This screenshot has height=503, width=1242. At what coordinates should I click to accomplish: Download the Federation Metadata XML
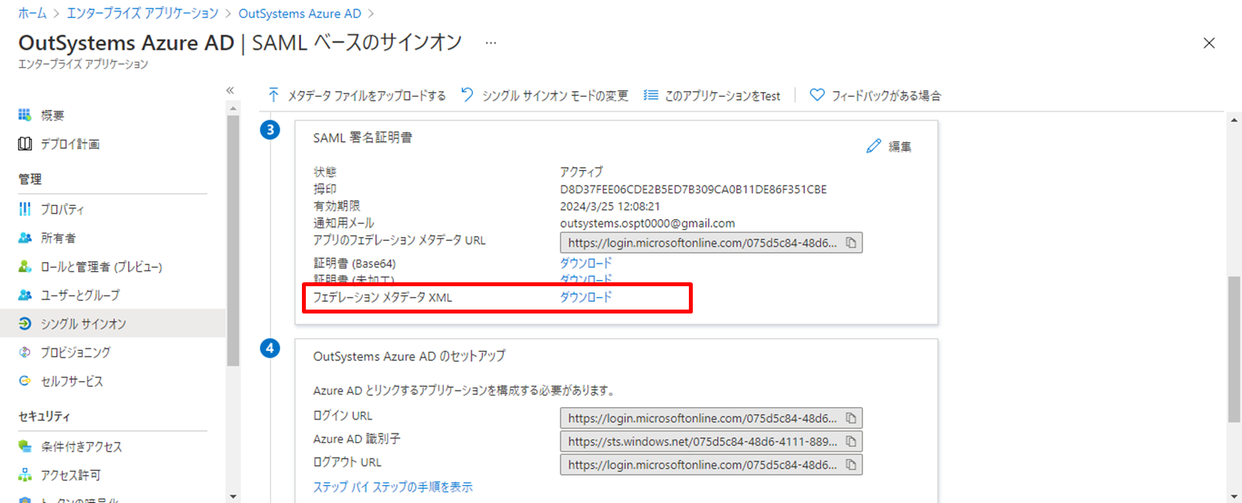(586, 297)
